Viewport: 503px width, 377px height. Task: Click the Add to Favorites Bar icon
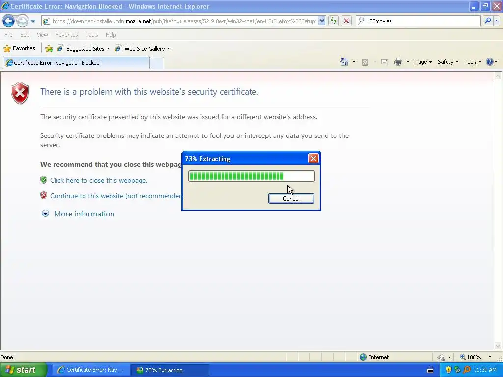49,49
